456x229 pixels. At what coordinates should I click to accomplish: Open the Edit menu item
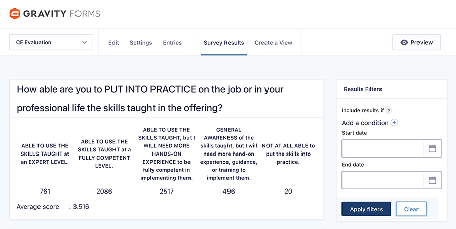click(x=113, y=43)
